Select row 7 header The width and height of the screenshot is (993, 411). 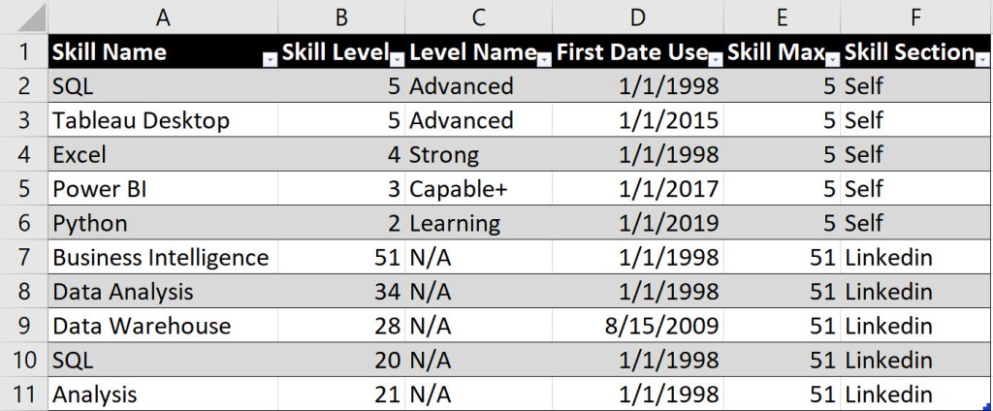pos(23,257)
